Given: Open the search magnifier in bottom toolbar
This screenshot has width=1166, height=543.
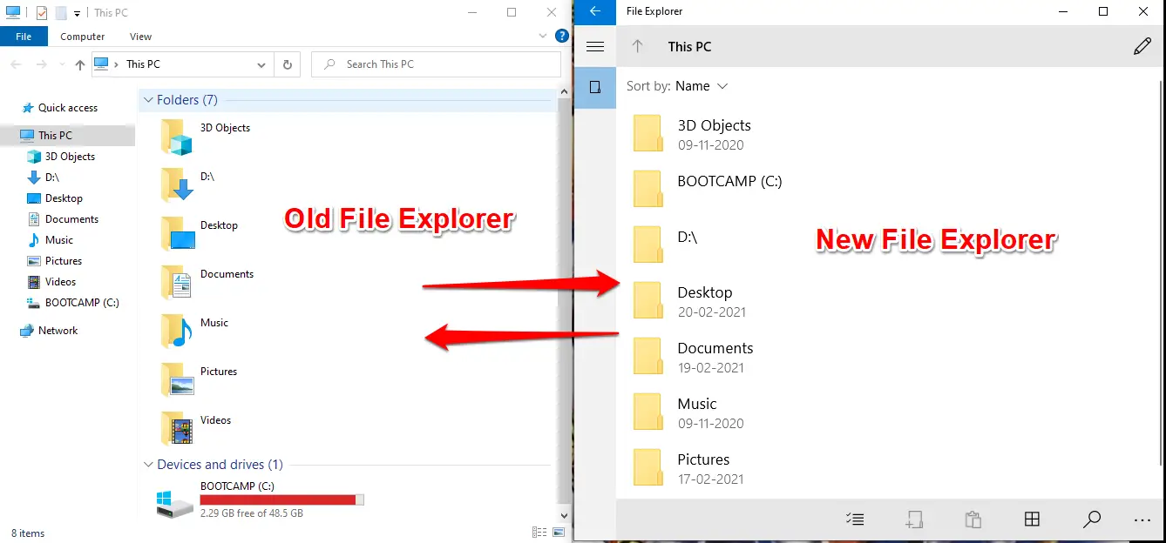Looking at the screenshot, I should (1091, 520).
